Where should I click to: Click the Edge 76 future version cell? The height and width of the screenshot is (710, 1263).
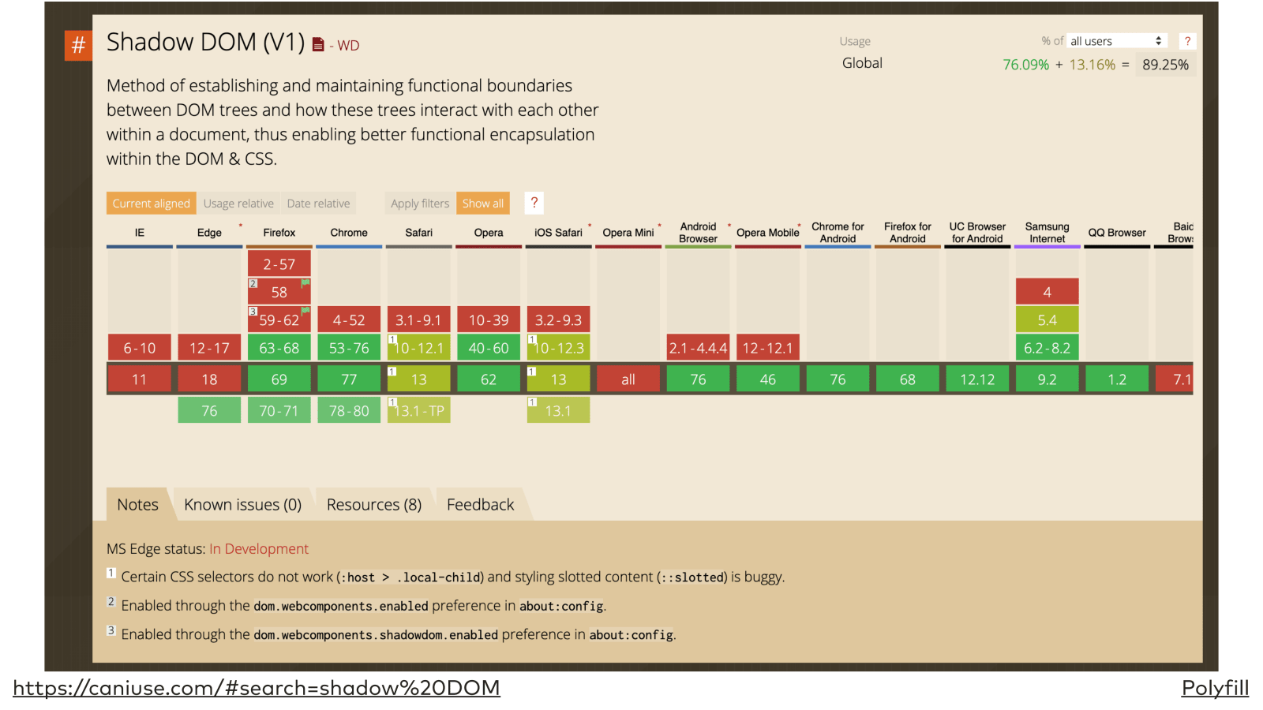pos(209,410)
